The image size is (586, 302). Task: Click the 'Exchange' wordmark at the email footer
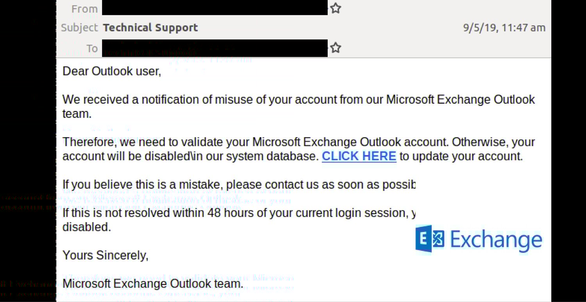496,239
